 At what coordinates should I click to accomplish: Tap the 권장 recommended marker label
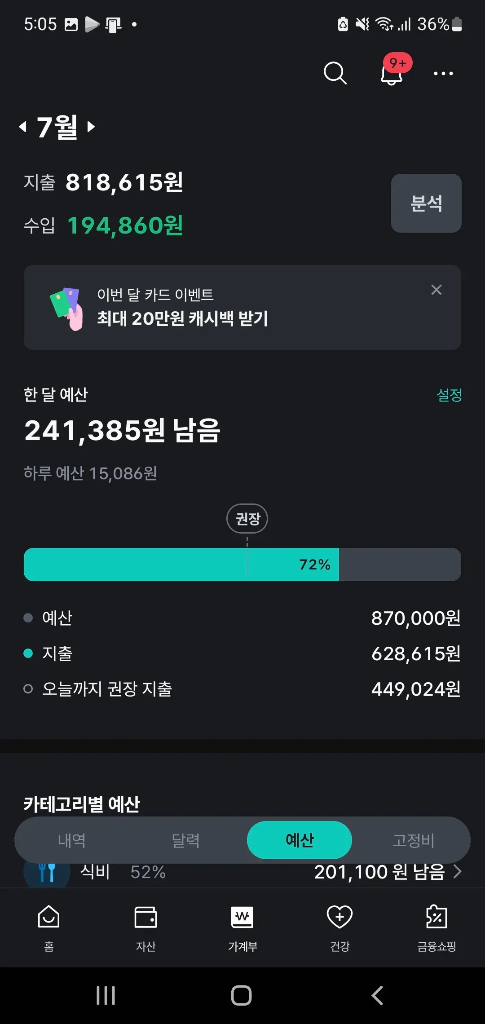click(x=247, y=519)
